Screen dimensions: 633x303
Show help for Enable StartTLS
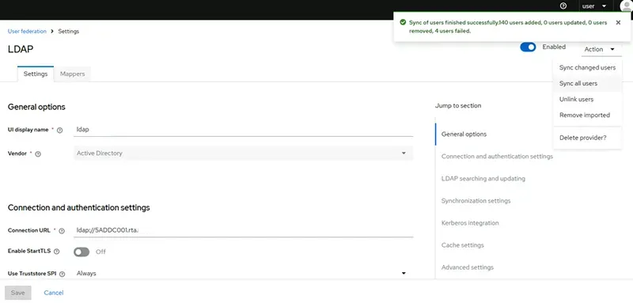[x=56, y=252]
